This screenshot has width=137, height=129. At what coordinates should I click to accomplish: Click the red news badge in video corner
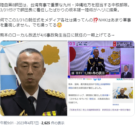[115, 44]
